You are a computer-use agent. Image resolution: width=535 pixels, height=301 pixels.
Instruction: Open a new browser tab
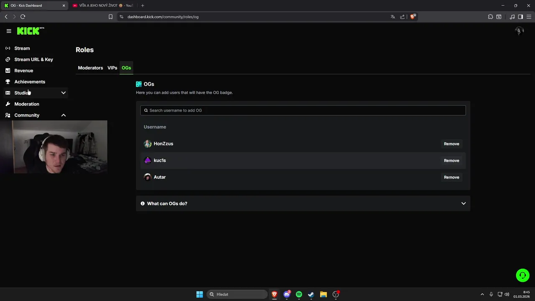tap(143, 5)
